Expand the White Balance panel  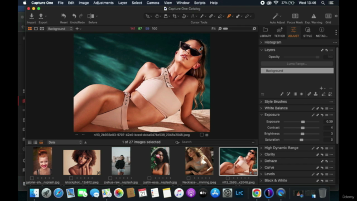pos(261,108)
